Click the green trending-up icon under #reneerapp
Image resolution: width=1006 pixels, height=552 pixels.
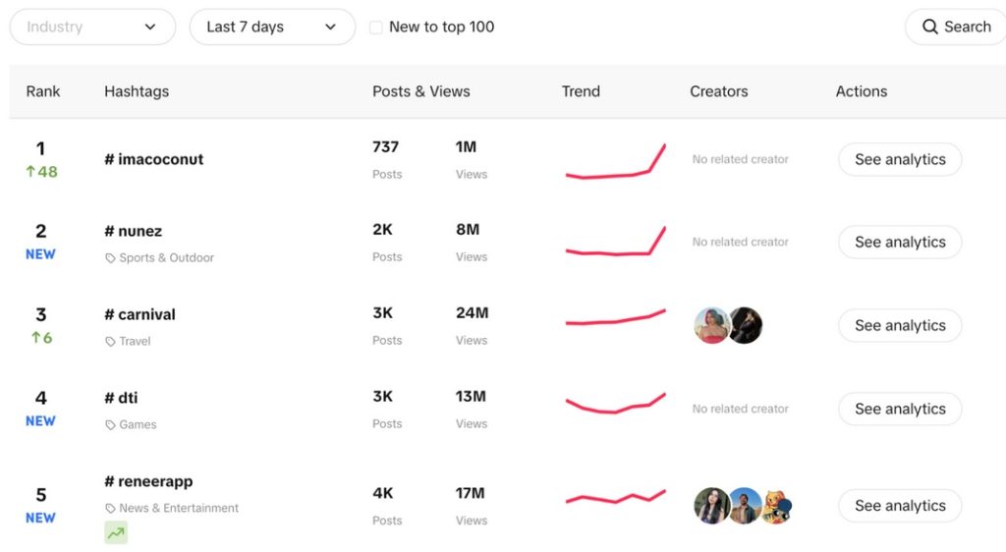click(x=116, y=532)
